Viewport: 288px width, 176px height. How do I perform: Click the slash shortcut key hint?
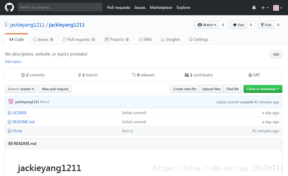[98, 7]
